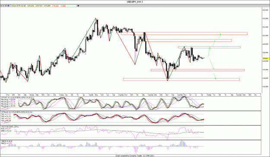This screenshot has height=157, width=270.
Task: Click the 121,000 price axis label
Action: pyautogui.click(x=265, y=35)
